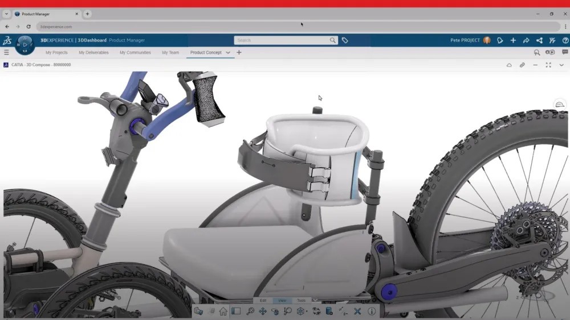The height and width of the screenshot is (320, 570).
Task: Click the Pete PROJECT user name
Action: (x=465, y=40)
